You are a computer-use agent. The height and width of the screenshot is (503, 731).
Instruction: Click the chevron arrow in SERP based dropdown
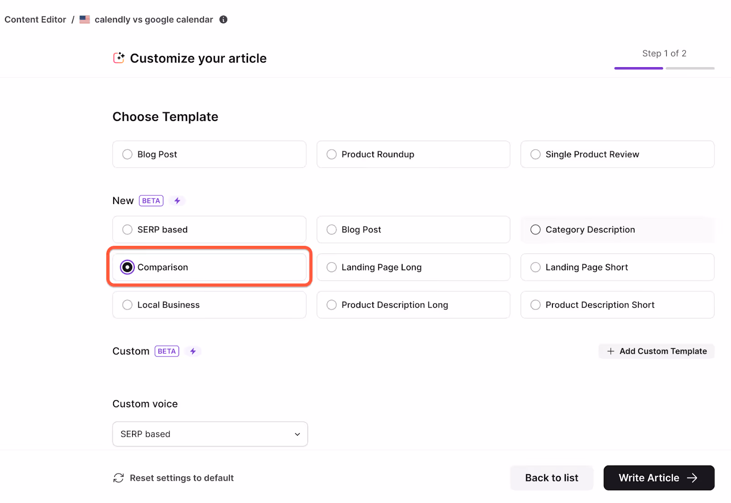(297, 434)
